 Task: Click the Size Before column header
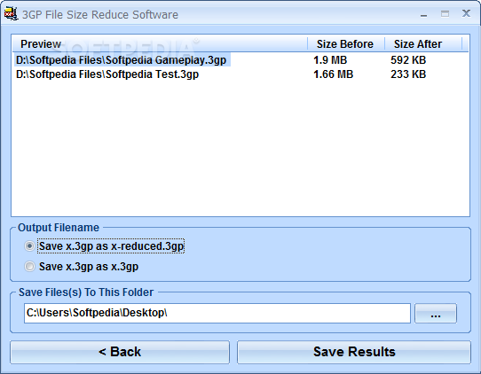[346, 44]
